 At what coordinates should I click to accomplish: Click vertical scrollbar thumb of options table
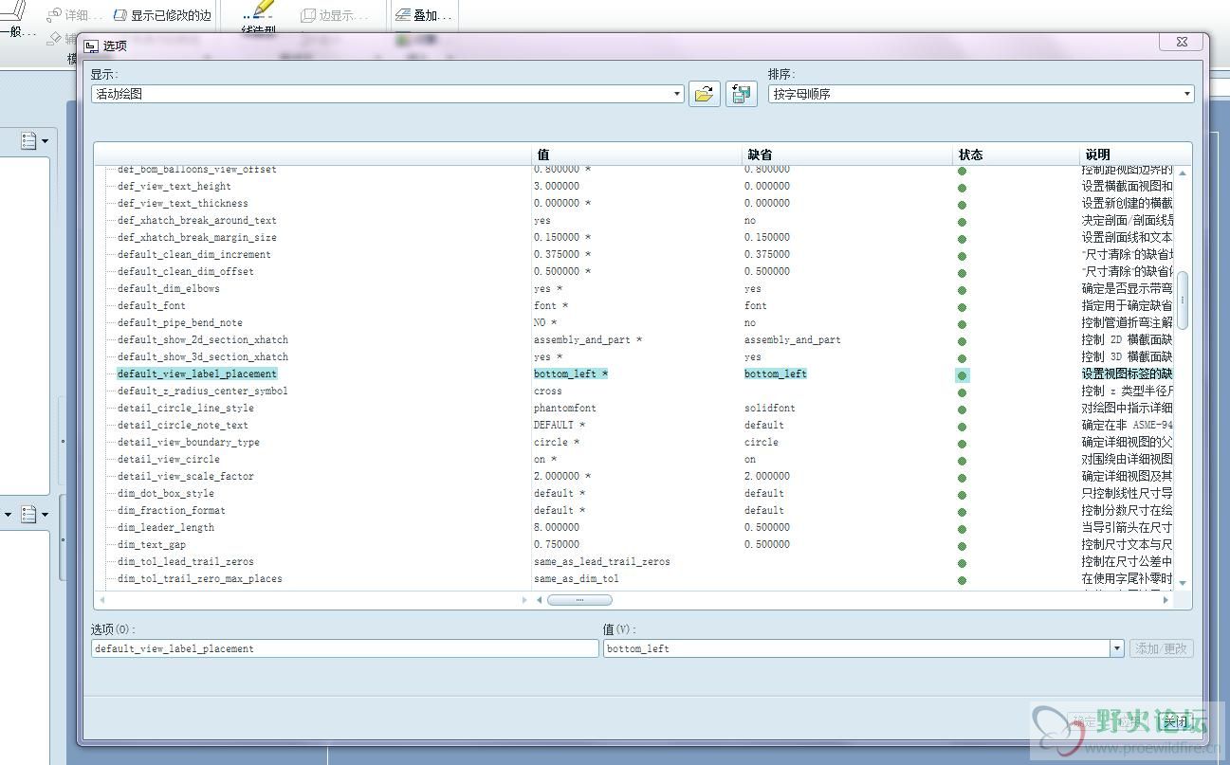click(x=1183, y=301)
